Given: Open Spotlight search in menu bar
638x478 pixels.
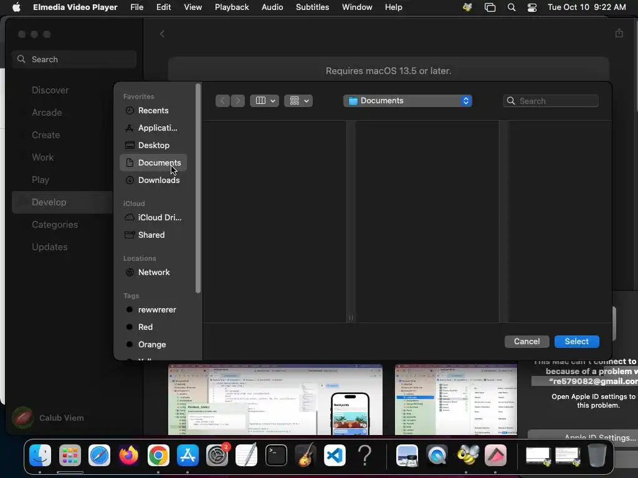Looking at the screenshot, I should coord(512,7).
